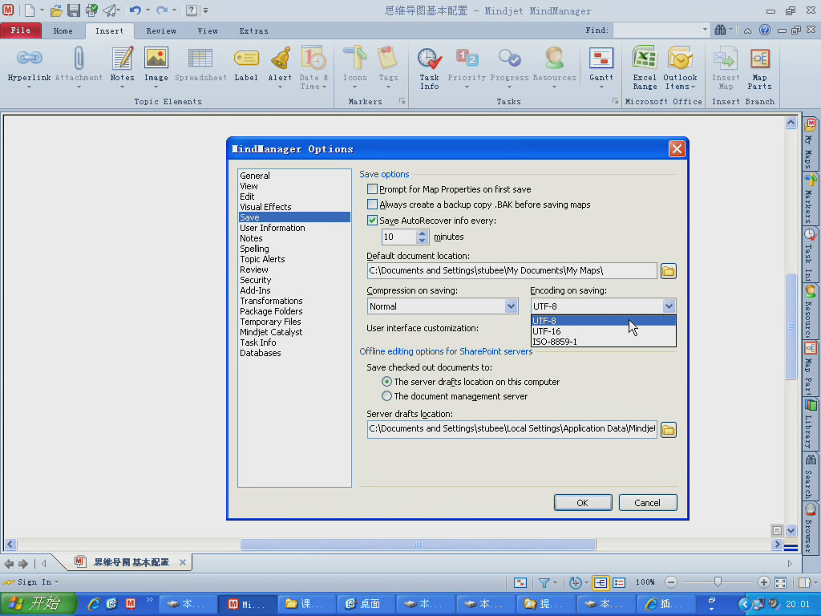The image size is (821, 616).
Task: Open the Compression on saving dropdown
Action: [511, 306]
